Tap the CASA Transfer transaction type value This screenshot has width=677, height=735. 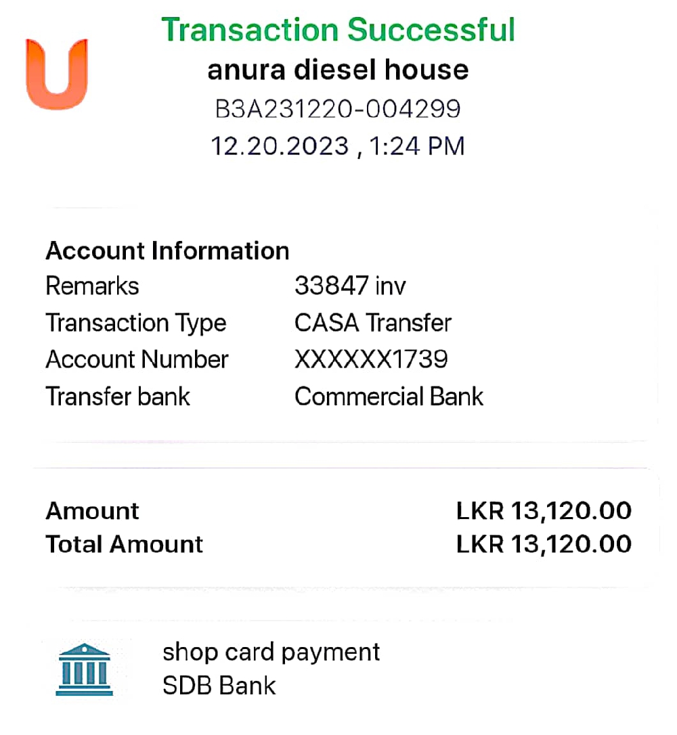372,323
